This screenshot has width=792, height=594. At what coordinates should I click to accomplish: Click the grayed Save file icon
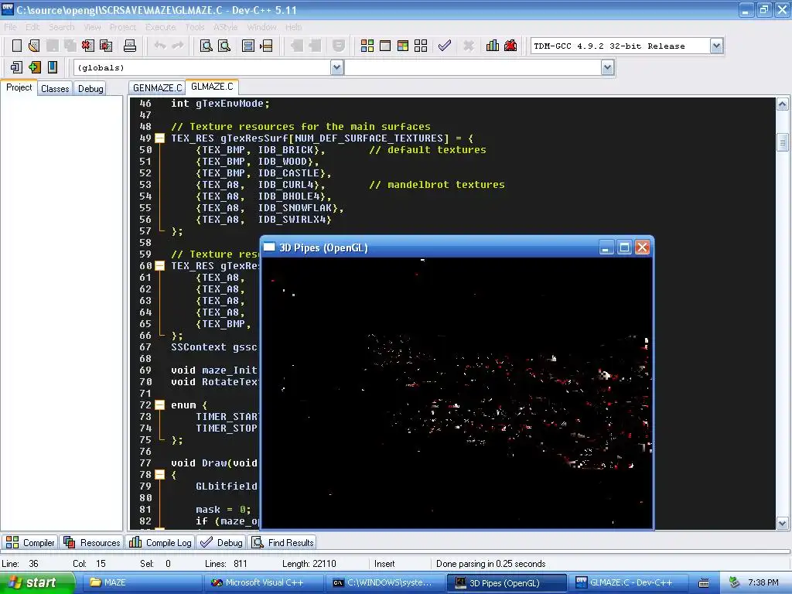tap(52, 46)
